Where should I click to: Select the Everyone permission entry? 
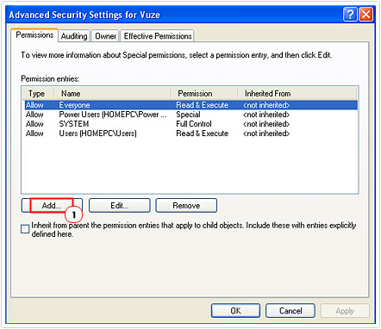[191, 105]
